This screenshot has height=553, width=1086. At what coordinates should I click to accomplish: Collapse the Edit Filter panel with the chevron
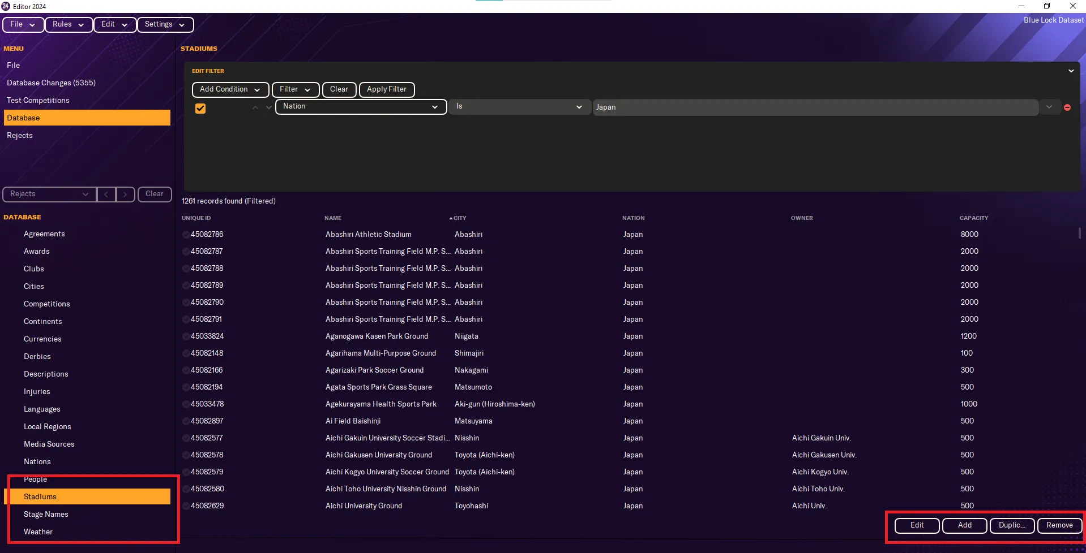pos(1071,71)
